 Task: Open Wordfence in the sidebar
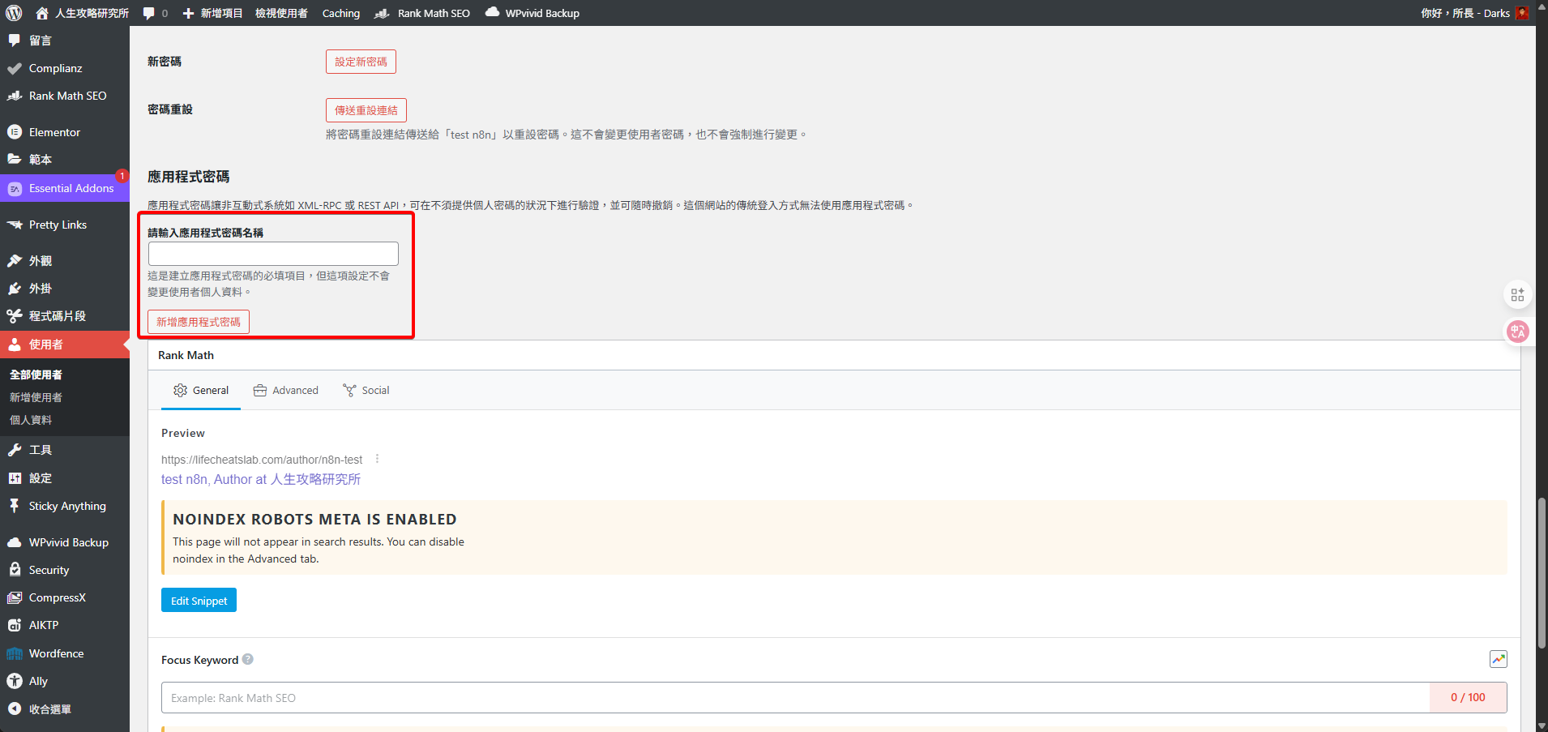pyautogui.click(x=56, y=653)
